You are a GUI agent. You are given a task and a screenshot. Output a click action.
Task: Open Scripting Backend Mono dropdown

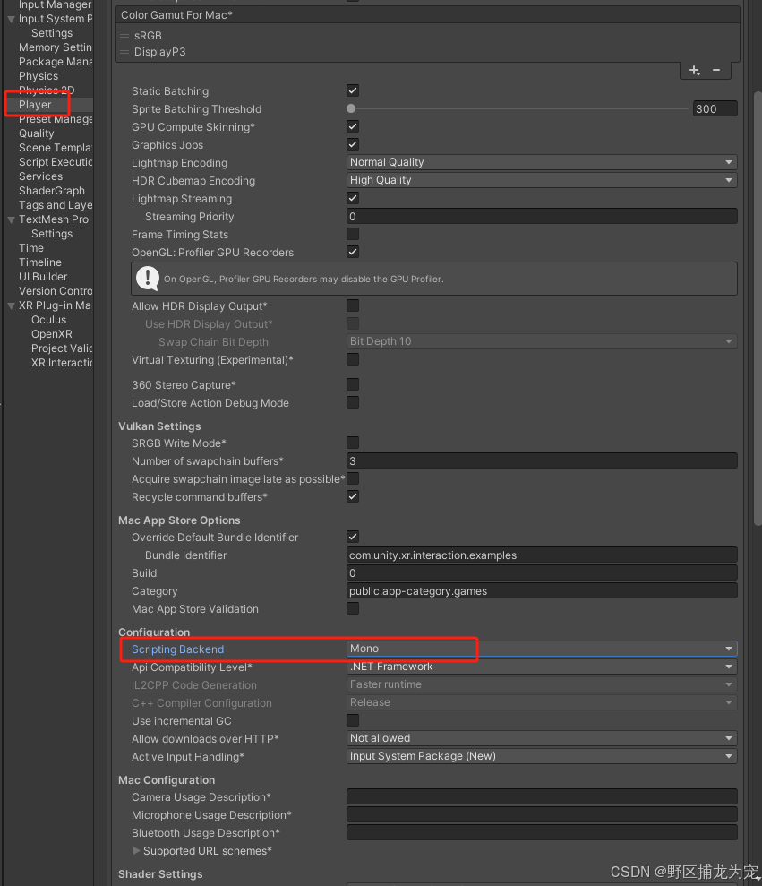click(x=542, y=649)
